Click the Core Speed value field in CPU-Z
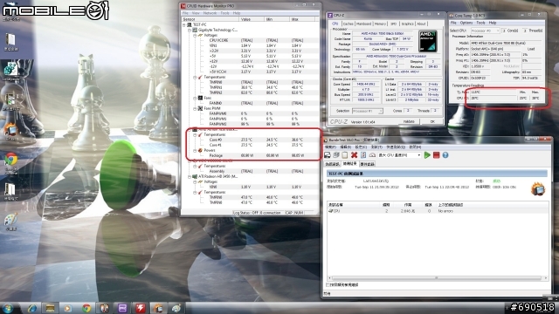 366,85
